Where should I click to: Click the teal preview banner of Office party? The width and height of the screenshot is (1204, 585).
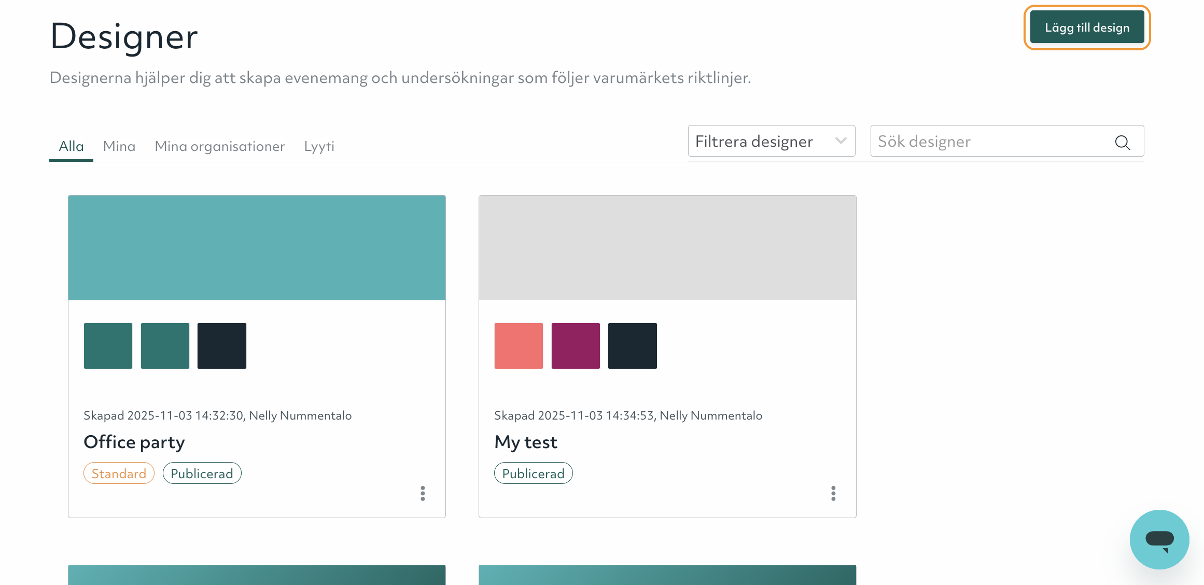tap(256, 247)
